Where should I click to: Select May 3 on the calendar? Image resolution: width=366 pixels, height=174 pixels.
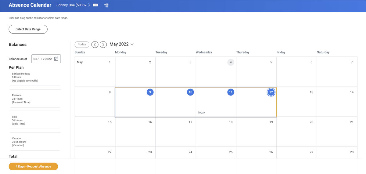[176, 72]
